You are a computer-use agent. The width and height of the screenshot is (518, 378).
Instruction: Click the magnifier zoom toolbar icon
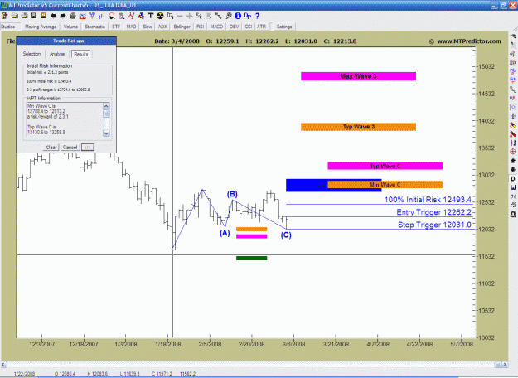point(121,16)
